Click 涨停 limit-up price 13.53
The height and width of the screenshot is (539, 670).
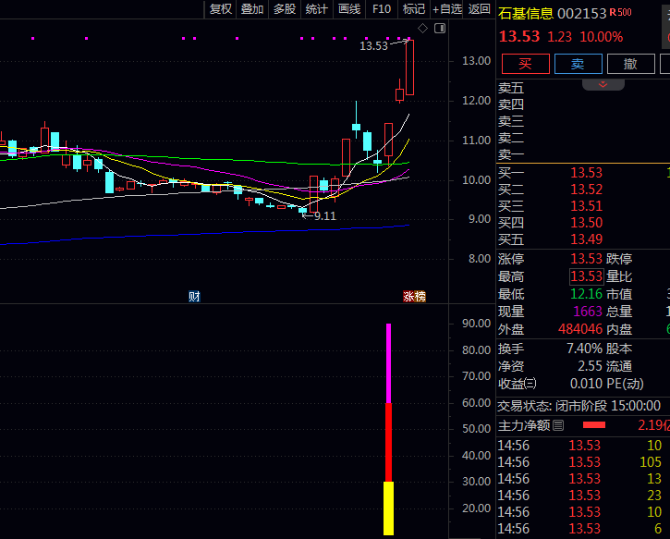(x=586, y=259)
